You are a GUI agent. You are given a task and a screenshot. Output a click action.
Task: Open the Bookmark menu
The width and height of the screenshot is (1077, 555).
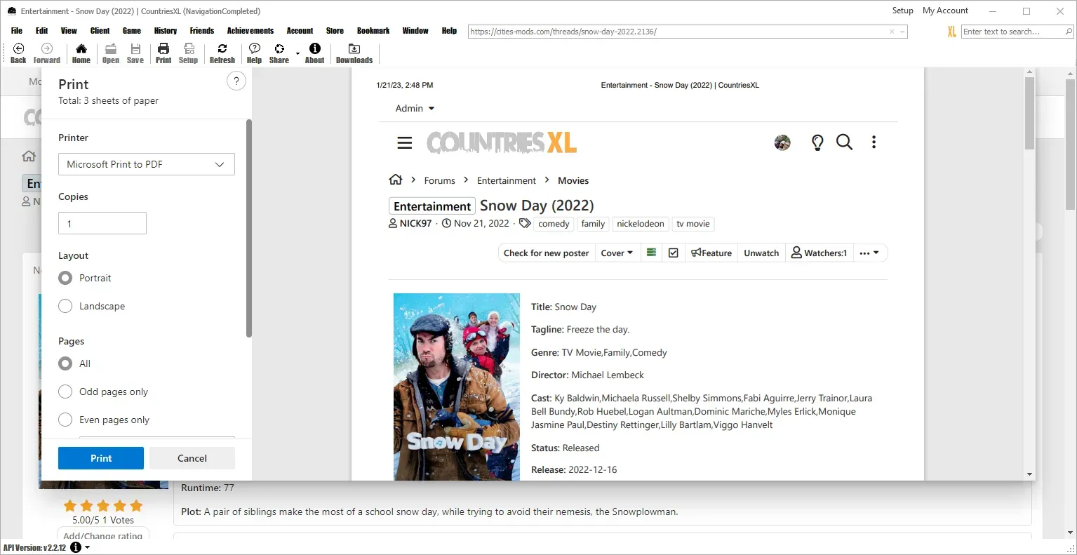coord(373,31)
